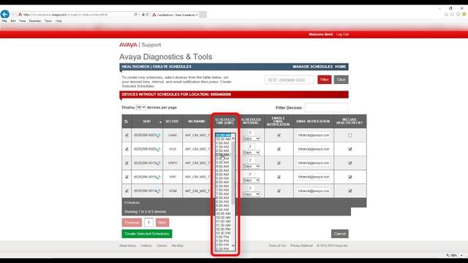The width and height of the screenshot is (468, 263).
Task: Open the devices per page dropdown
Action: click(141, 107)
